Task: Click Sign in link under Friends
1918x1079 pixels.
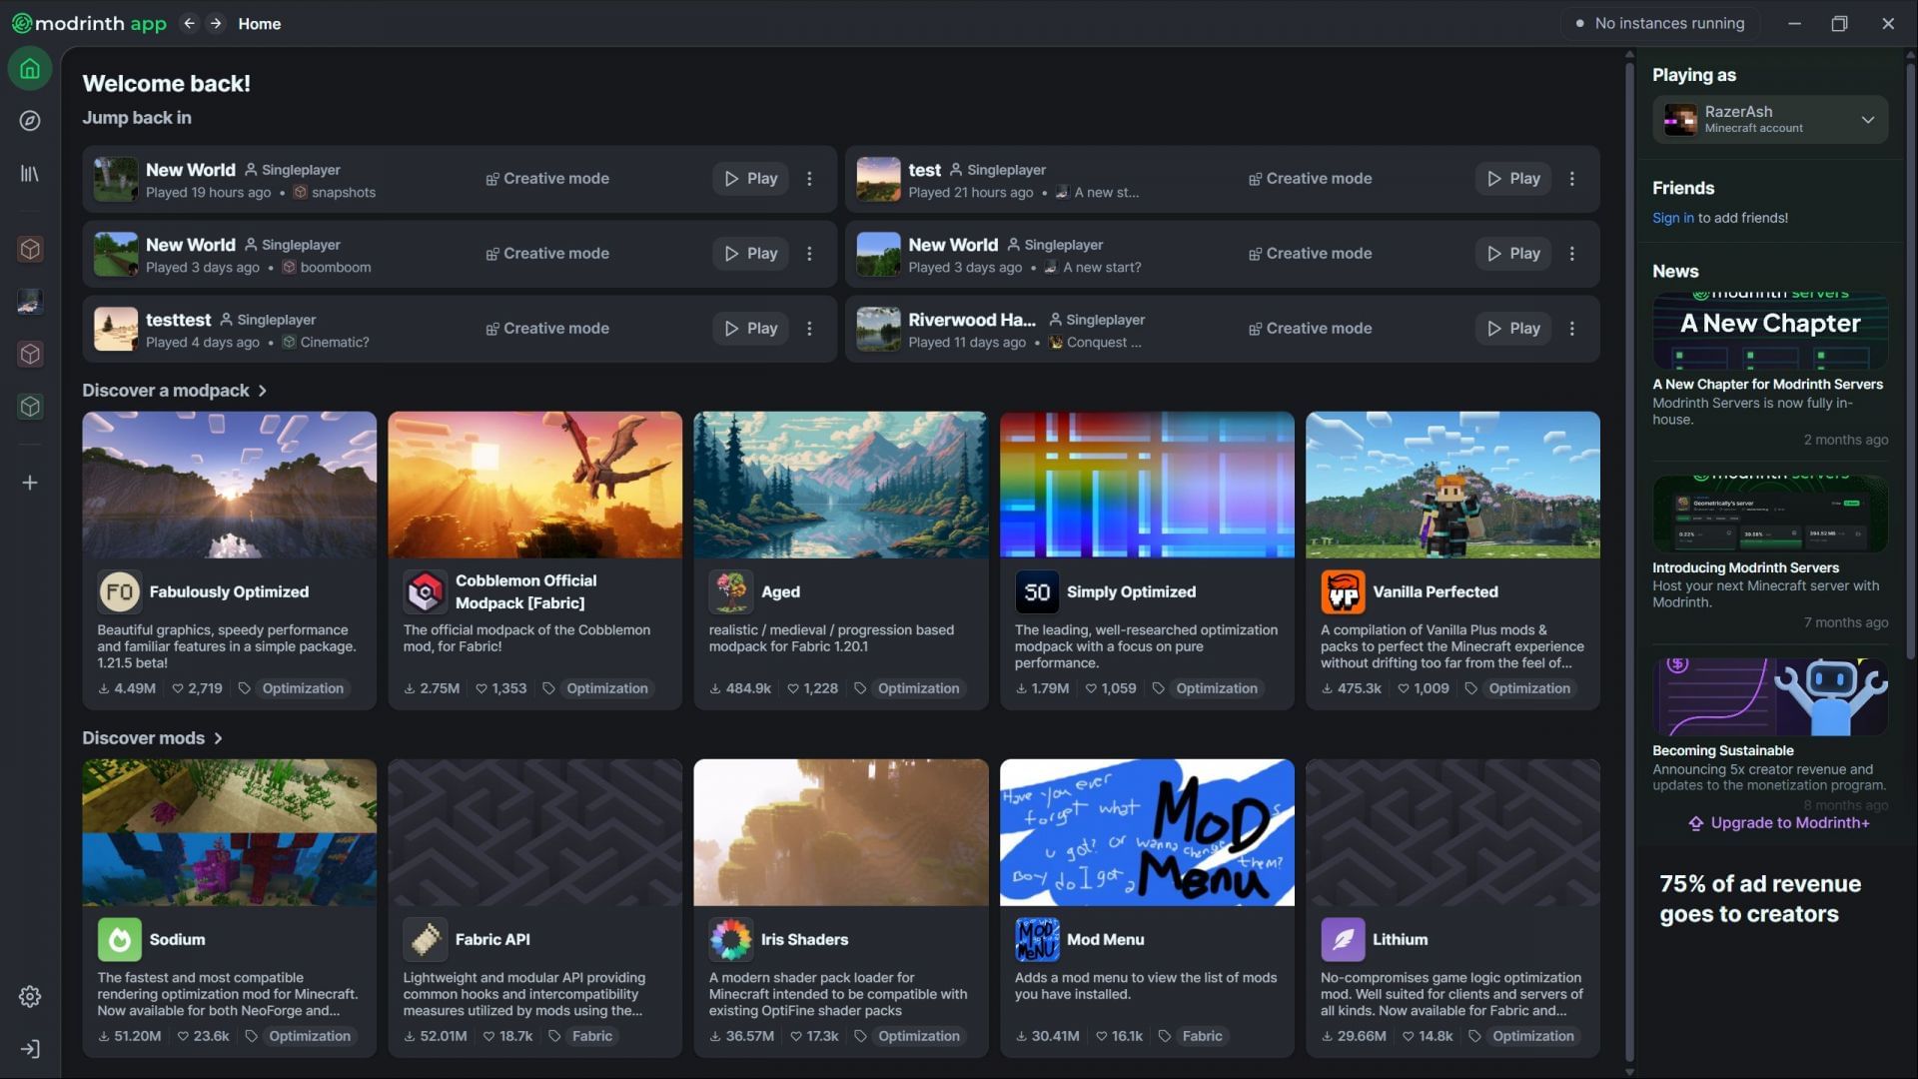Action: click(x=1672, y=218)
